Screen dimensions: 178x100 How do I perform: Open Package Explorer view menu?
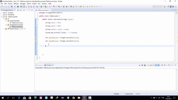24,10
